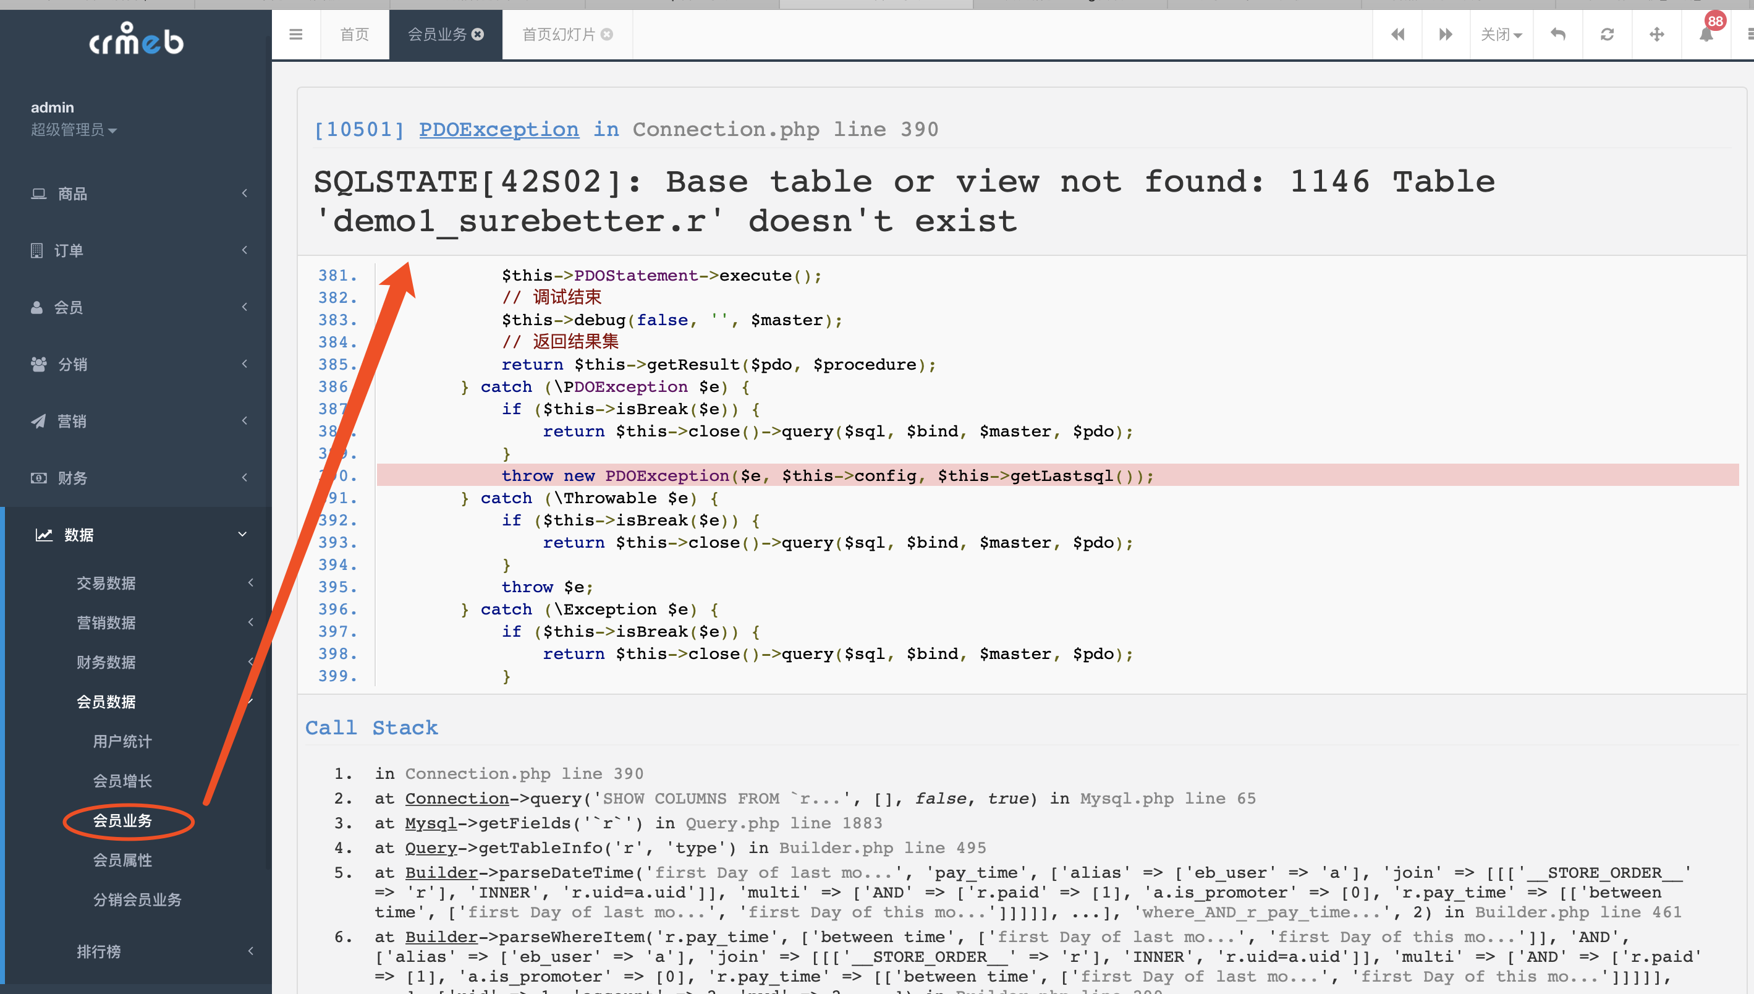
Task: Open notifications bell with 88 badge
Action: coord(1706,33)
